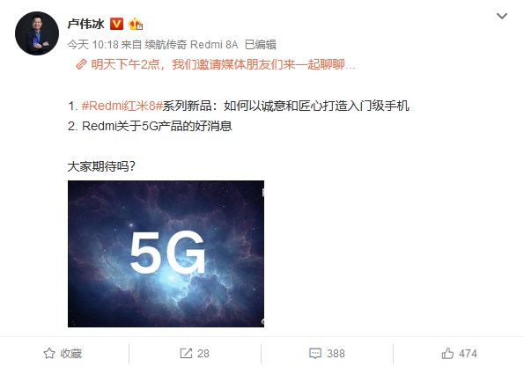Click the repost count 28
Screen dimensions: 524x367
[x=203, y=353]
